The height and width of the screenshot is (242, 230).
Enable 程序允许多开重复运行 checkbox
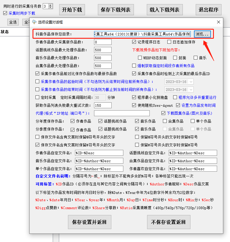pos(175,97)
